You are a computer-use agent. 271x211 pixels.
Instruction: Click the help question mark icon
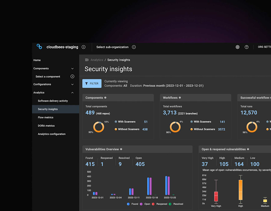(x=247, y=47)
